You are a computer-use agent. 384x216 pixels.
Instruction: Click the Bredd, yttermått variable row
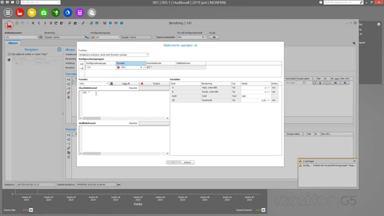[x=224, y=92]
